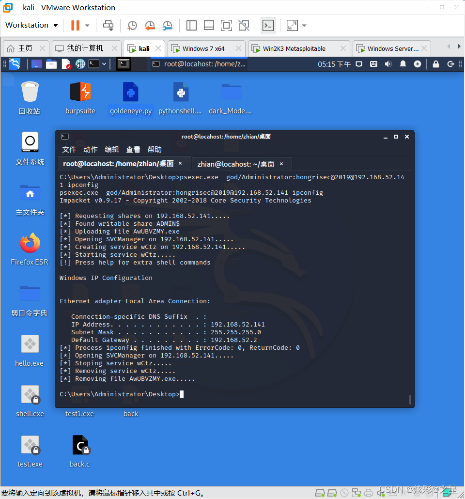This screenshot has width=465, height=499.
Task: Select pythonshell file on the desktop
Action: 180,98
